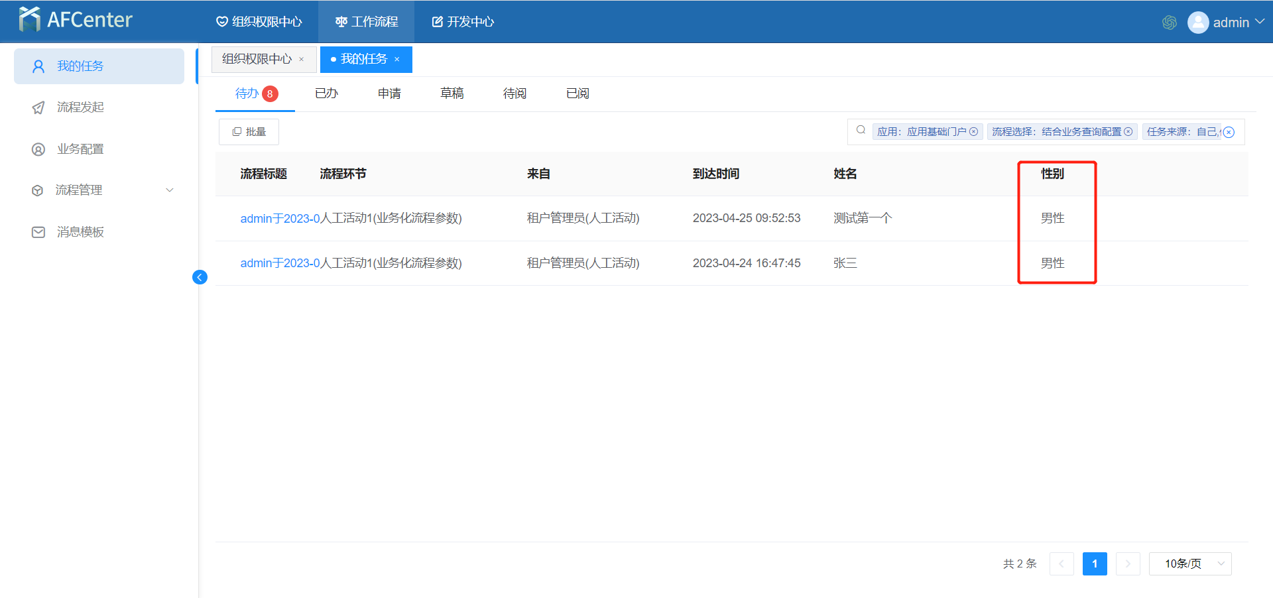Open first admin于2023-0 task link
The image size is (1273, 598).
click(279, 218)
